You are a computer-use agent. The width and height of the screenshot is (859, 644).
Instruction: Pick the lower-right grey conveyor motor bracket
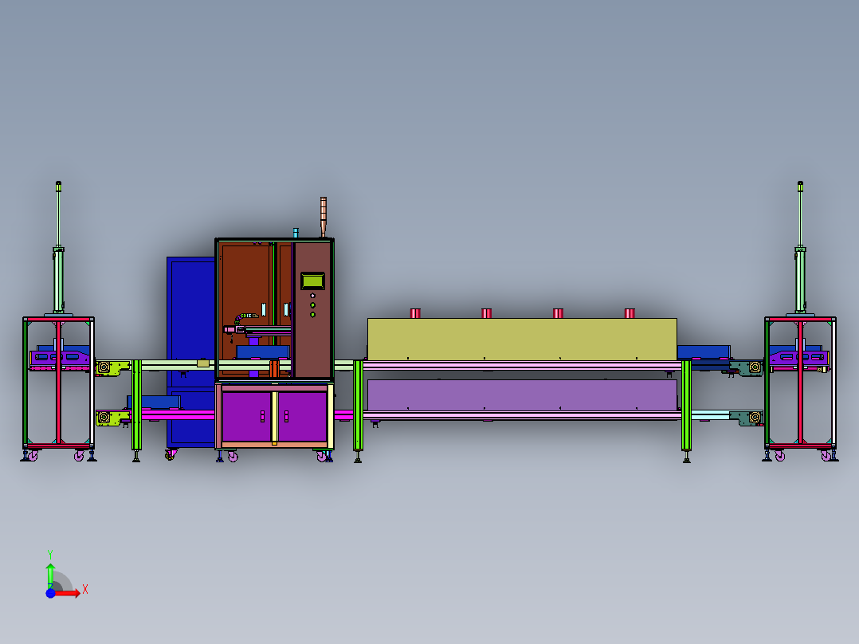(x=746, y=418)
